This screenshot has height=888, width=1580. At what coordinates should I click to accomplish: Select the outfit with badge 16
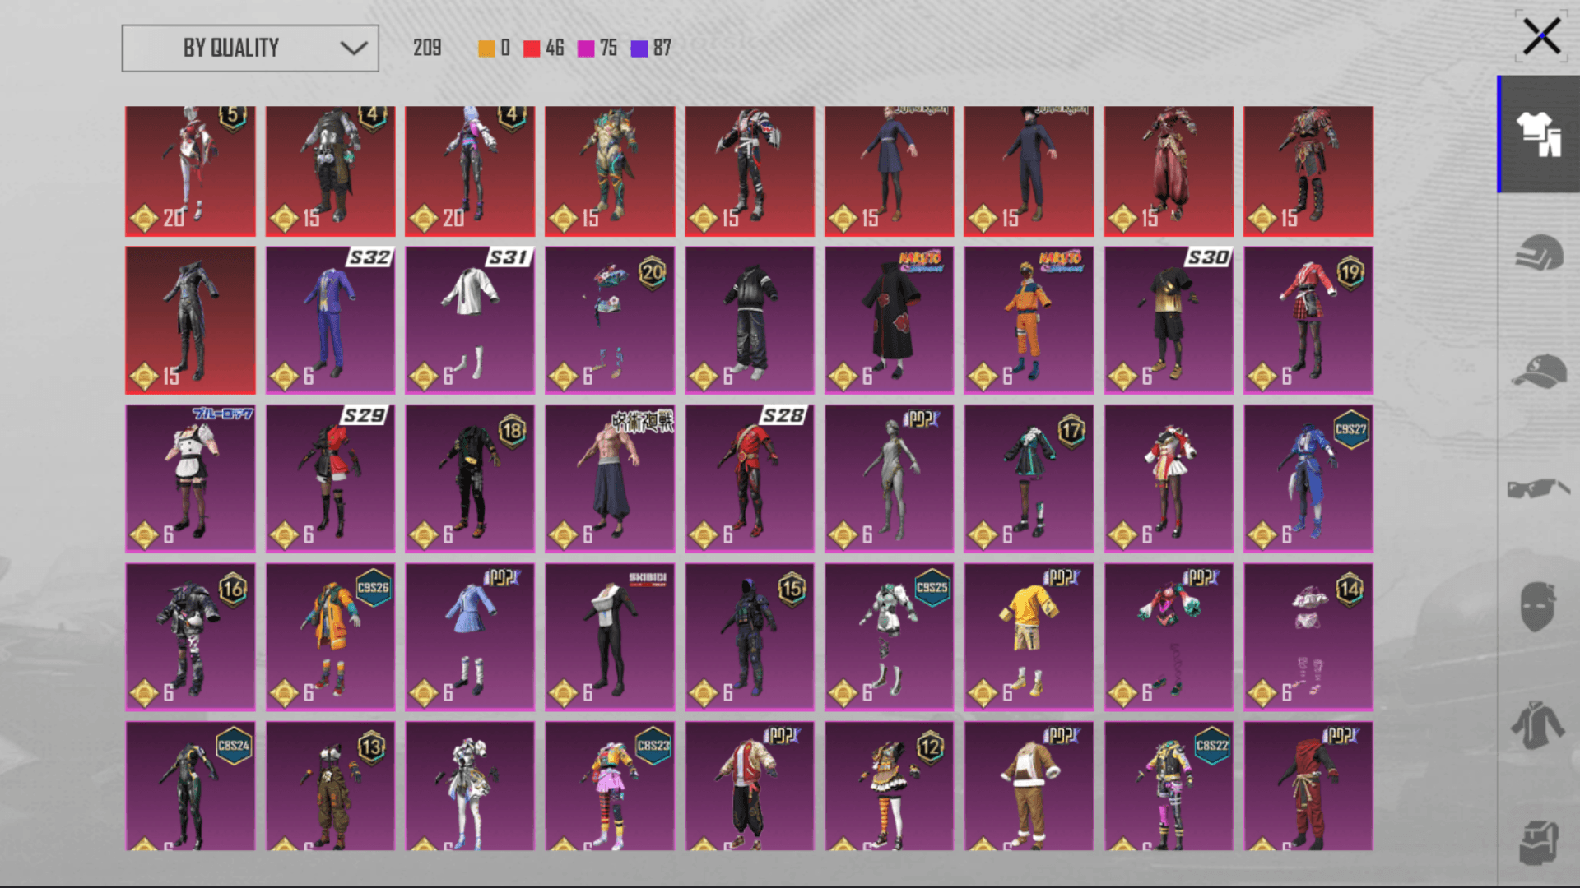click(x=190, y=636)
